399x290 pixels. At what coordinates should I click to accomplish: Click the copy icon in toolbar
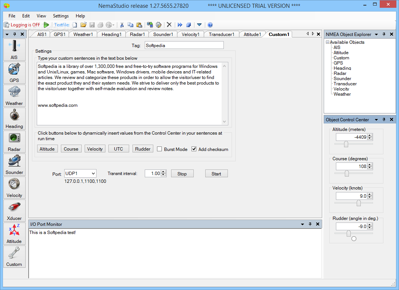[x=130, y=25]
